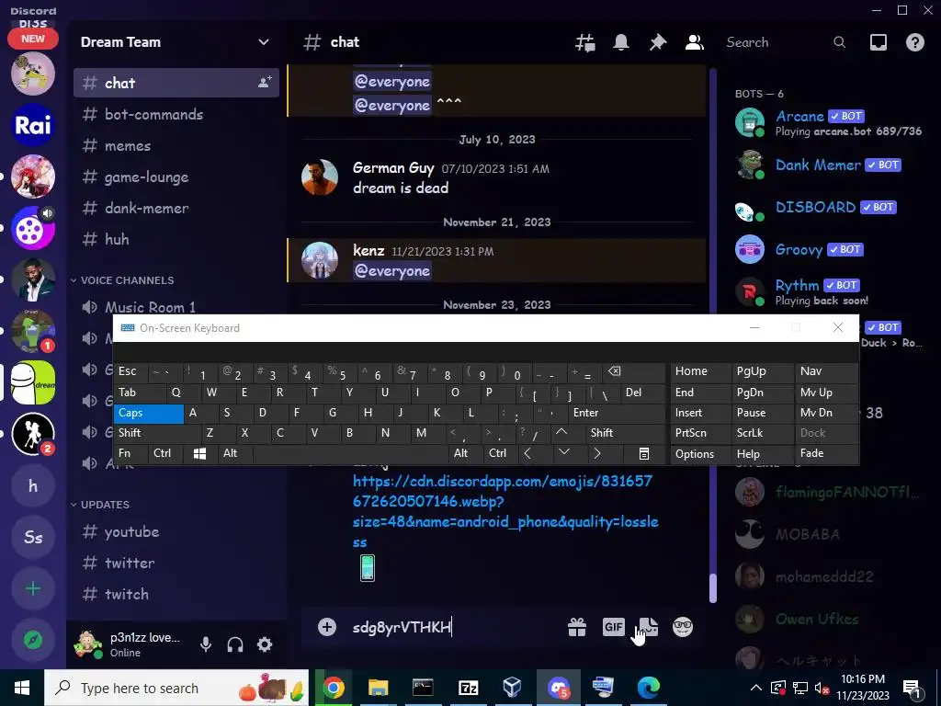Image resolution: width=941 pixels, height=706 pixels.
Task: Click kenz's avatar in chat
Action: [x=319, y=260]
